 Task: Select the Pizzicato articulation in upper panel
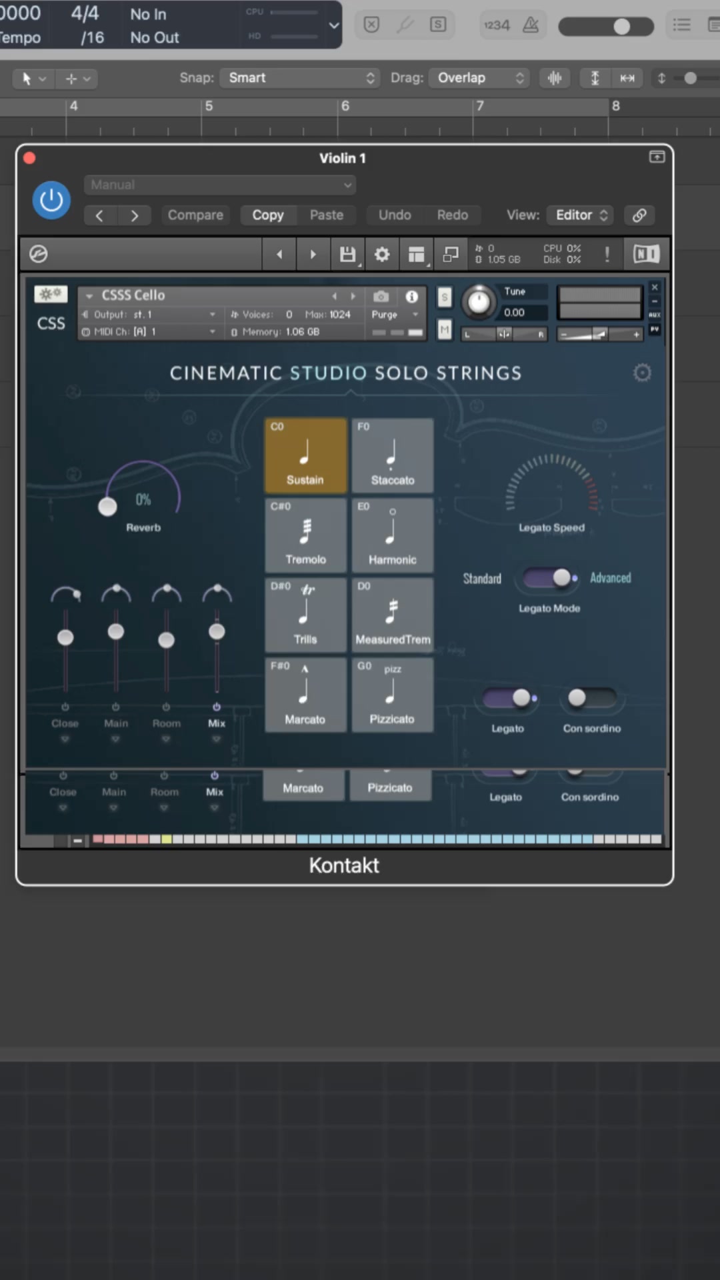[x=393, y=695]
